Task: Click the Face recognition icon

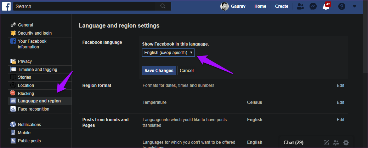Action: pyautogui.click(x=13, y=109)
